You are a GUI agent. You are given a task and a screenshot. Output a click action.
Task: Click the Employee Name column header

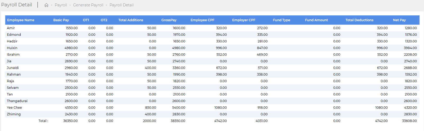(x=21, y=20)
